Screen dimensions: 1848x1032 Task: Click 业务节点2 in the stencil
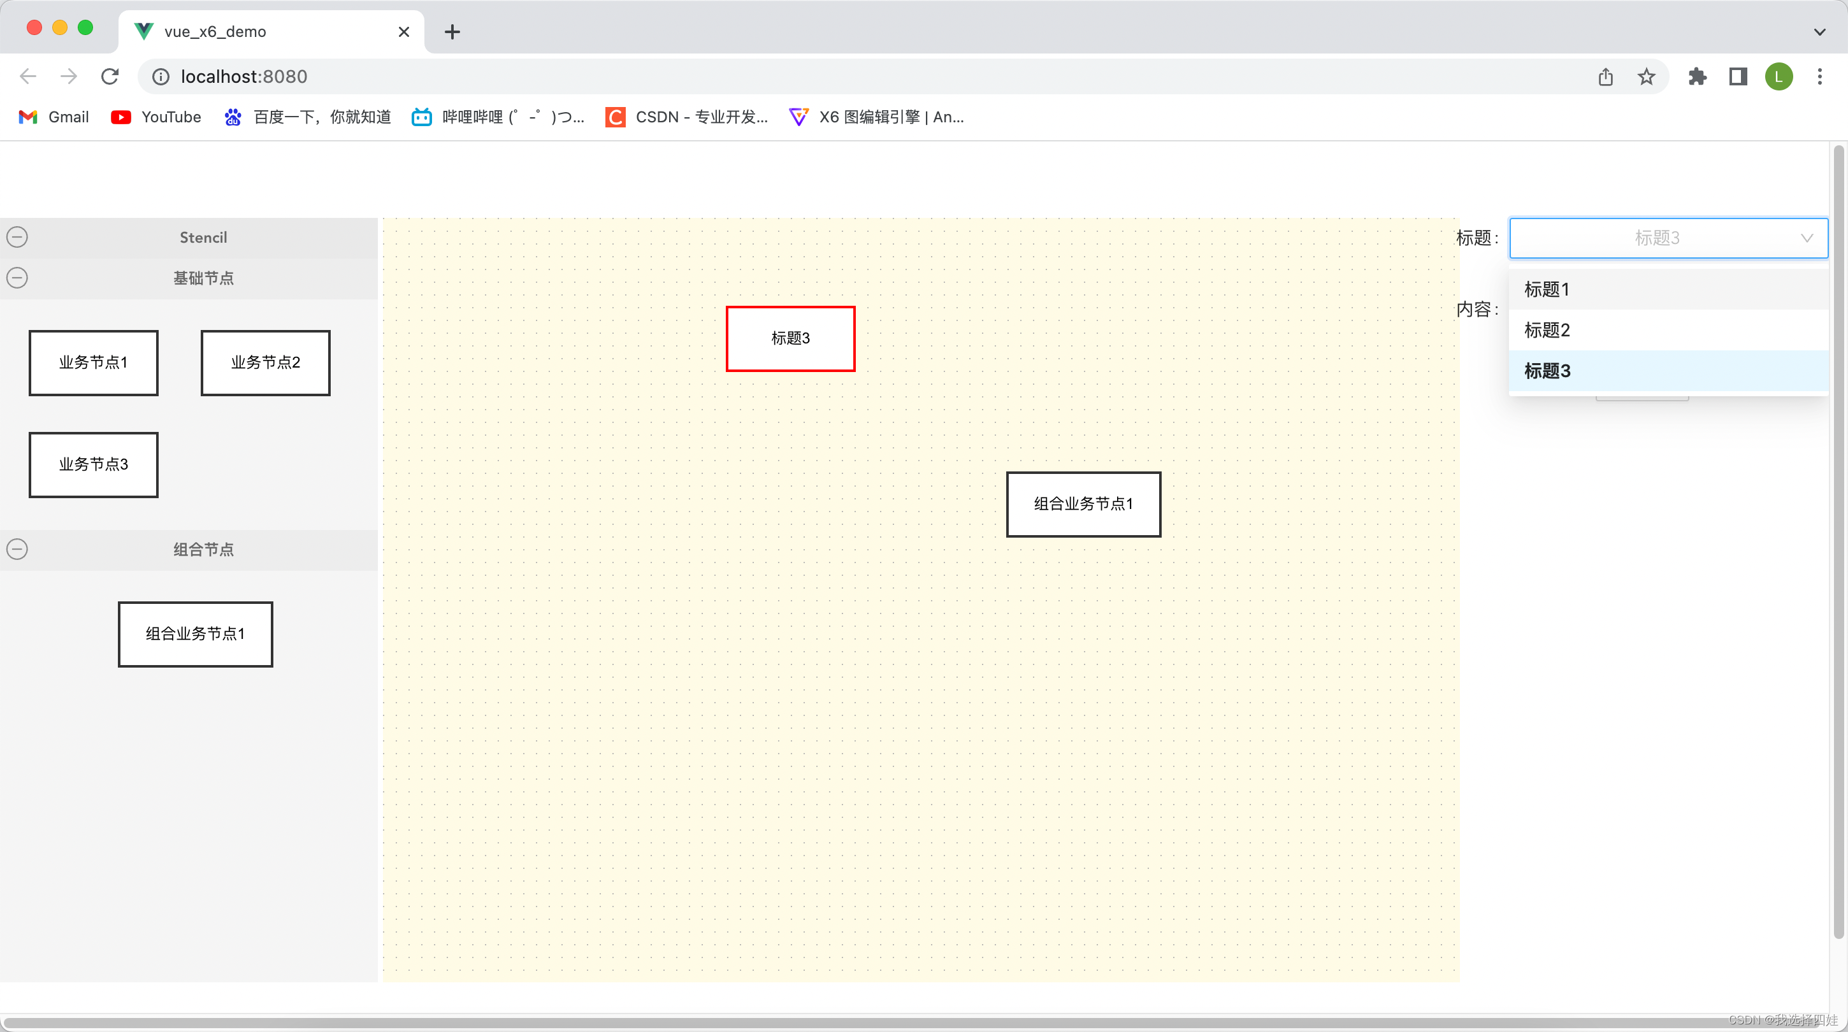pyautogui.click(x=266, y=363)
